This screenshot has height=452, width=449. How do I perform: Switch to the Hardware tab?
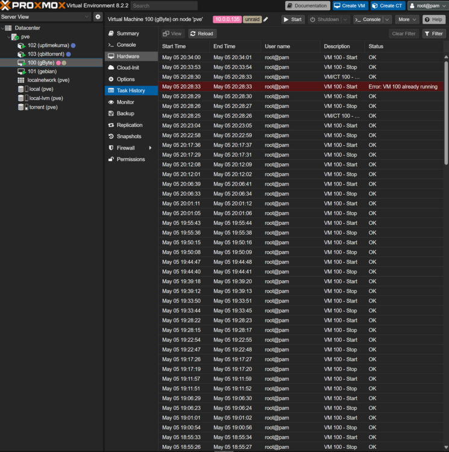tap(131, 56)
